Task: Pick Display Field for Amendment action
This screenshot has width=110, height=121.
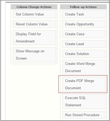Action: (x=34, y=38)
